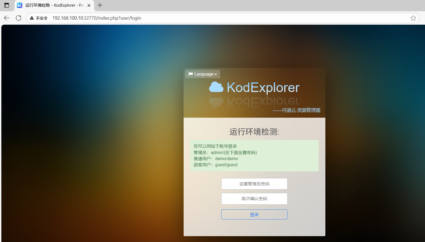
Task: Click the confirm password again field
Action: [x=254, y=199]
